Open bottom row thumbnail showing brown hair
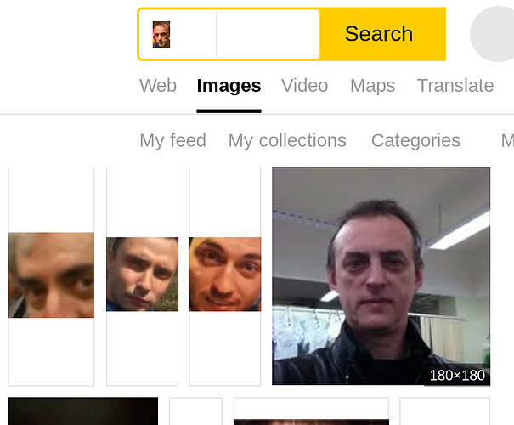The width and height of the screenshot is (514, 425). [311, 422]
